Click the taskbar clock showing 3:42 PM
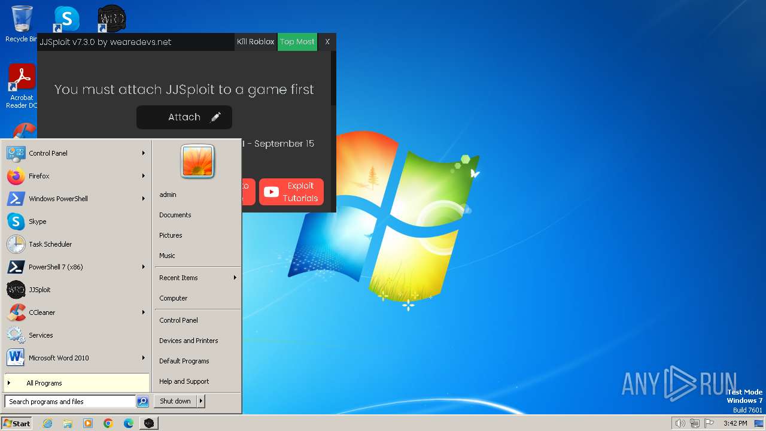The height and width of the screenshot is (431, 766). point(735,423)
